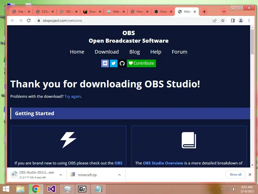This screenshot has width=258, height=194.
Task: Close the downloads bar
Action: click(250, 175)
